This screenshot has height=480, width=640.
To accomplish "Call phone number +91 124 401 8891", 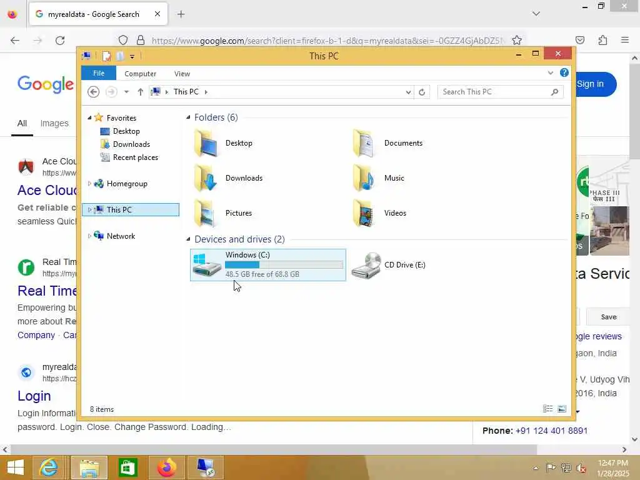I will [x=551, y=431].
